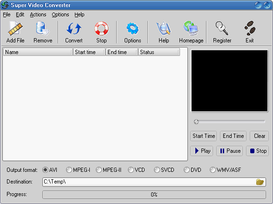Select WMV/ASF as the output format
The image size is (273, 204).
[226, 170]
